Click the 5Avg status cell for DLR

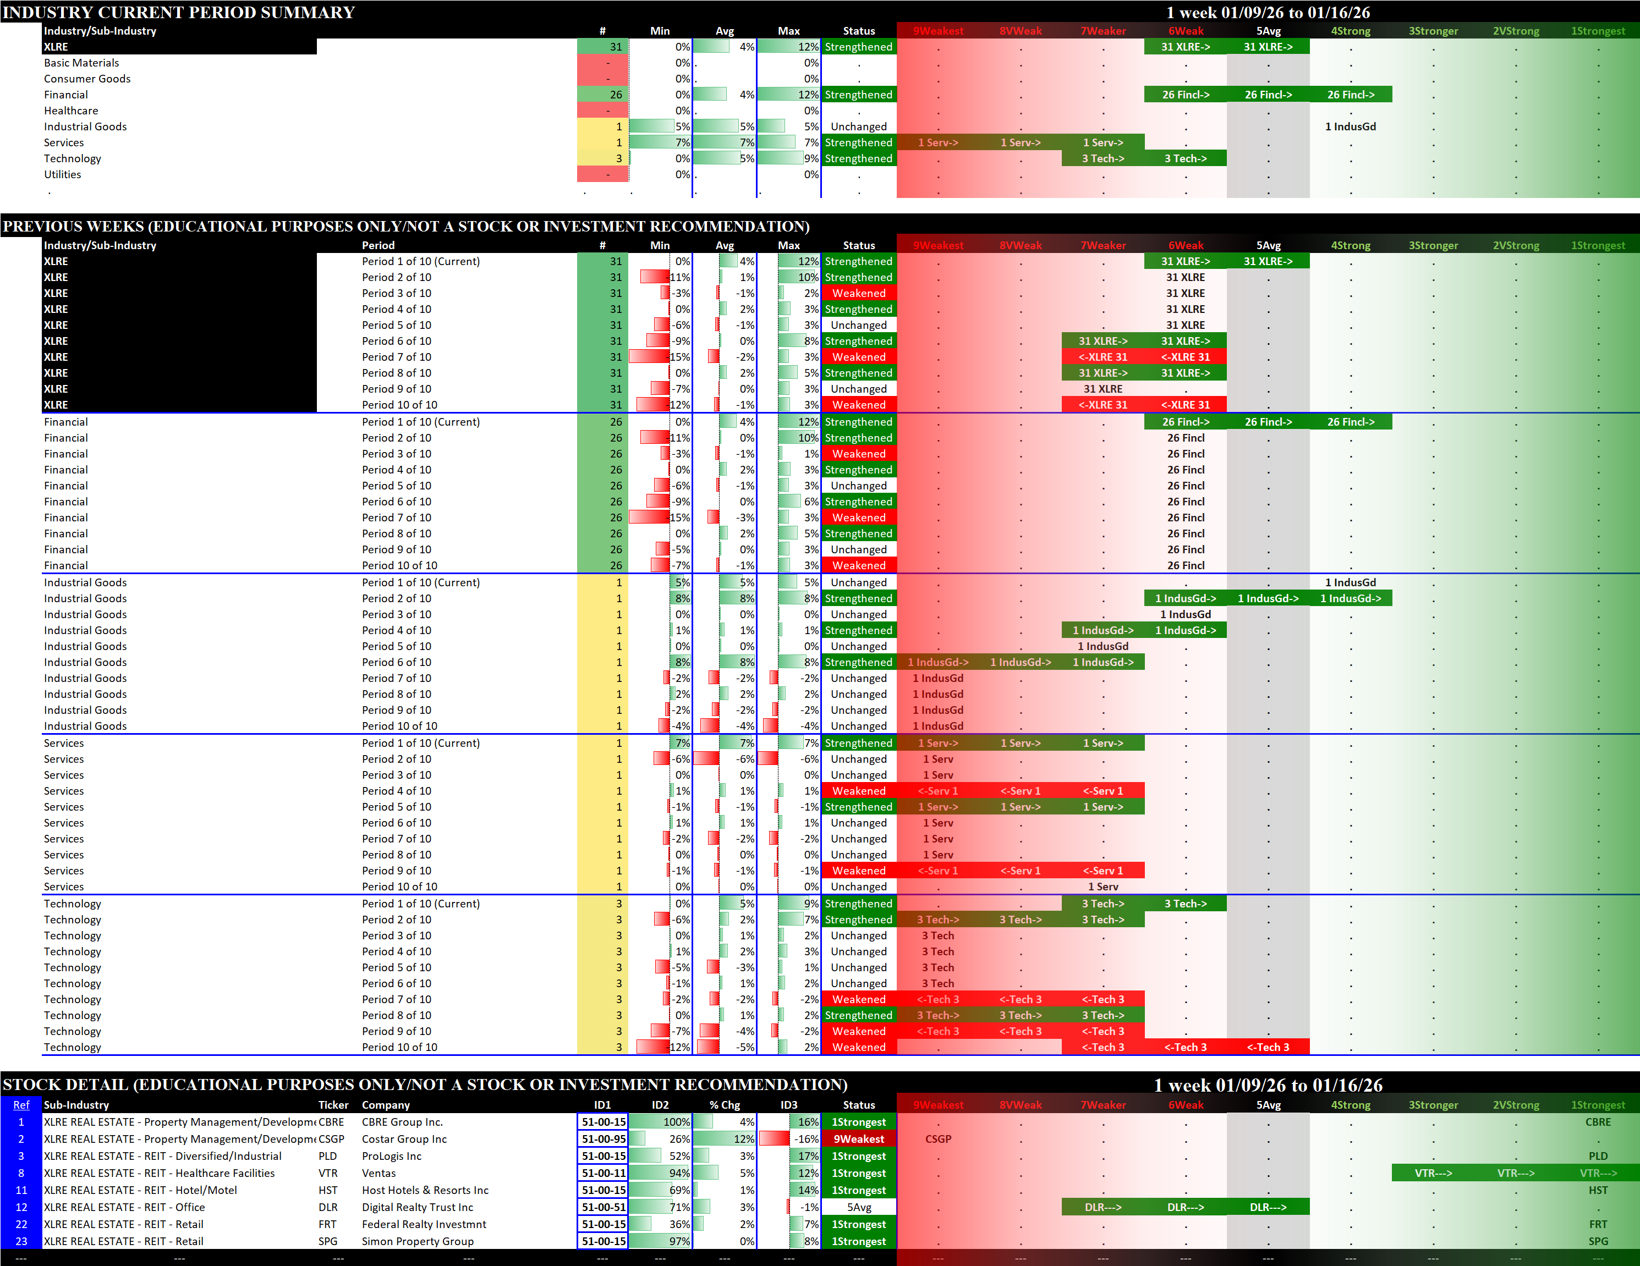[x=858, y=1208]
